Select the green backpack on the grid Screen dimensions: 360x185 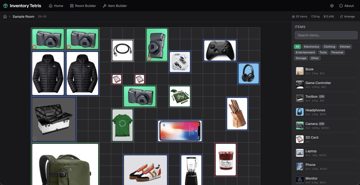(x=65, y=164)
